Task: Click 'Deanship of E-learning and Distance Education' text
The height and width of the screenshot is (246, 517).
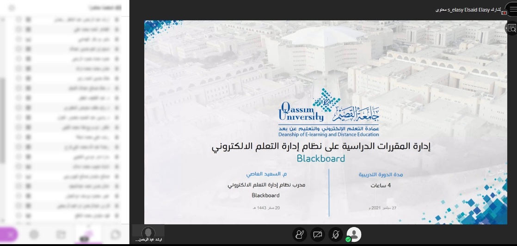Action: tap(328, 135)
